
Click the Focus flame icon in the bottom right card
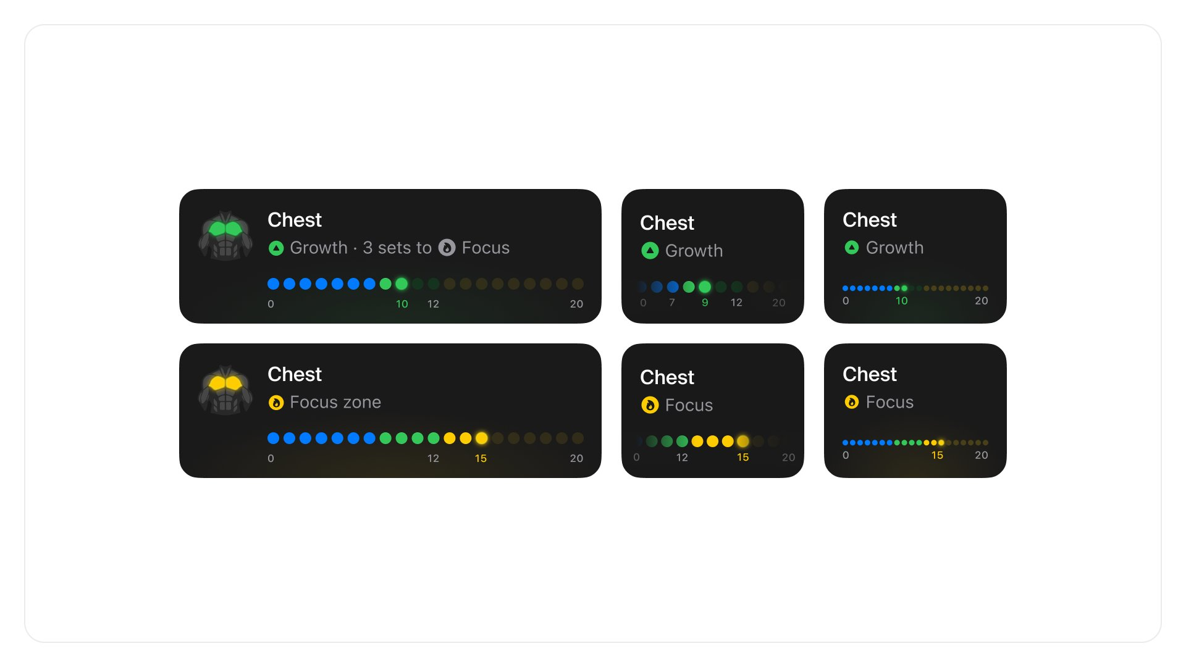coord(852,402)
